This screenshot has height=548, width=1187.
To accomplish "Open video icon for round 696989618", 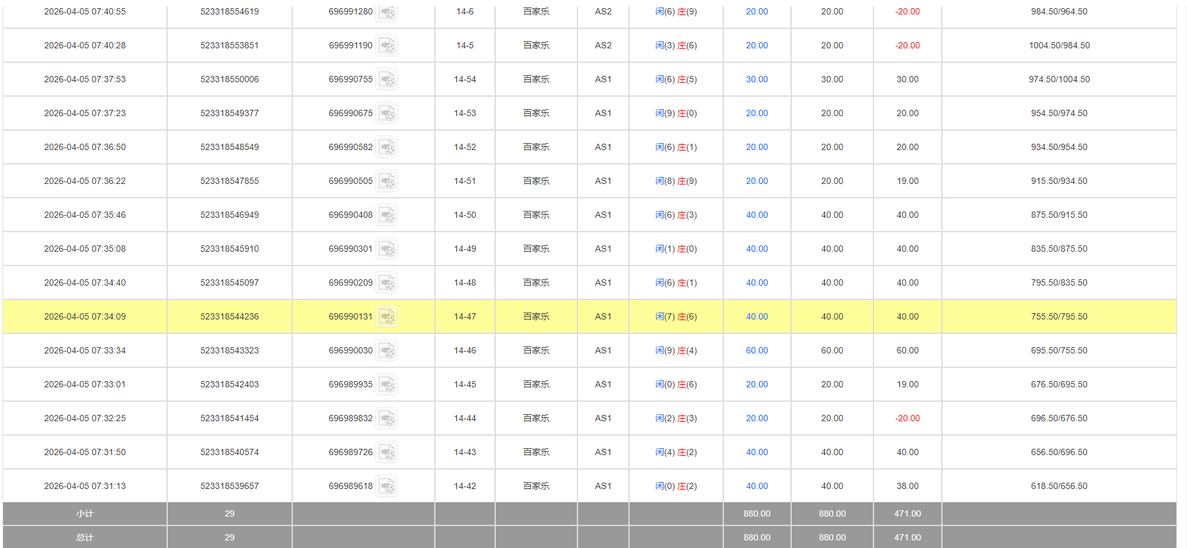I will pyautogui.click(x=386, y=486).
